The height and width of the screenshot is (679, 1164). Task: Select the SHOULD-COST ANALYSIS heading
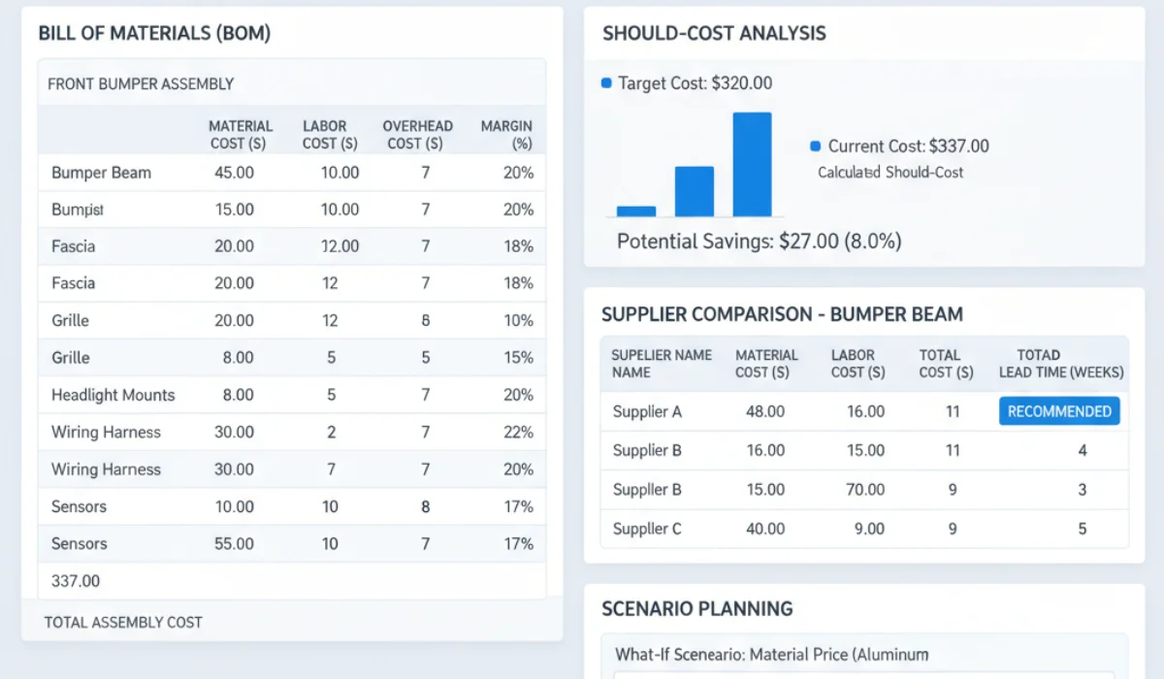coord(714,33)
